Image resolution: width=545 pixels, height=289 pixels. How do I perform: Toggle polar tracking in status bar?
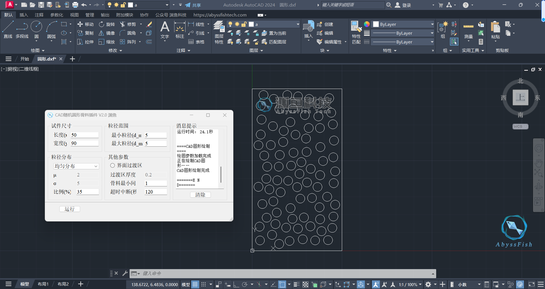[x=245, y=284]
